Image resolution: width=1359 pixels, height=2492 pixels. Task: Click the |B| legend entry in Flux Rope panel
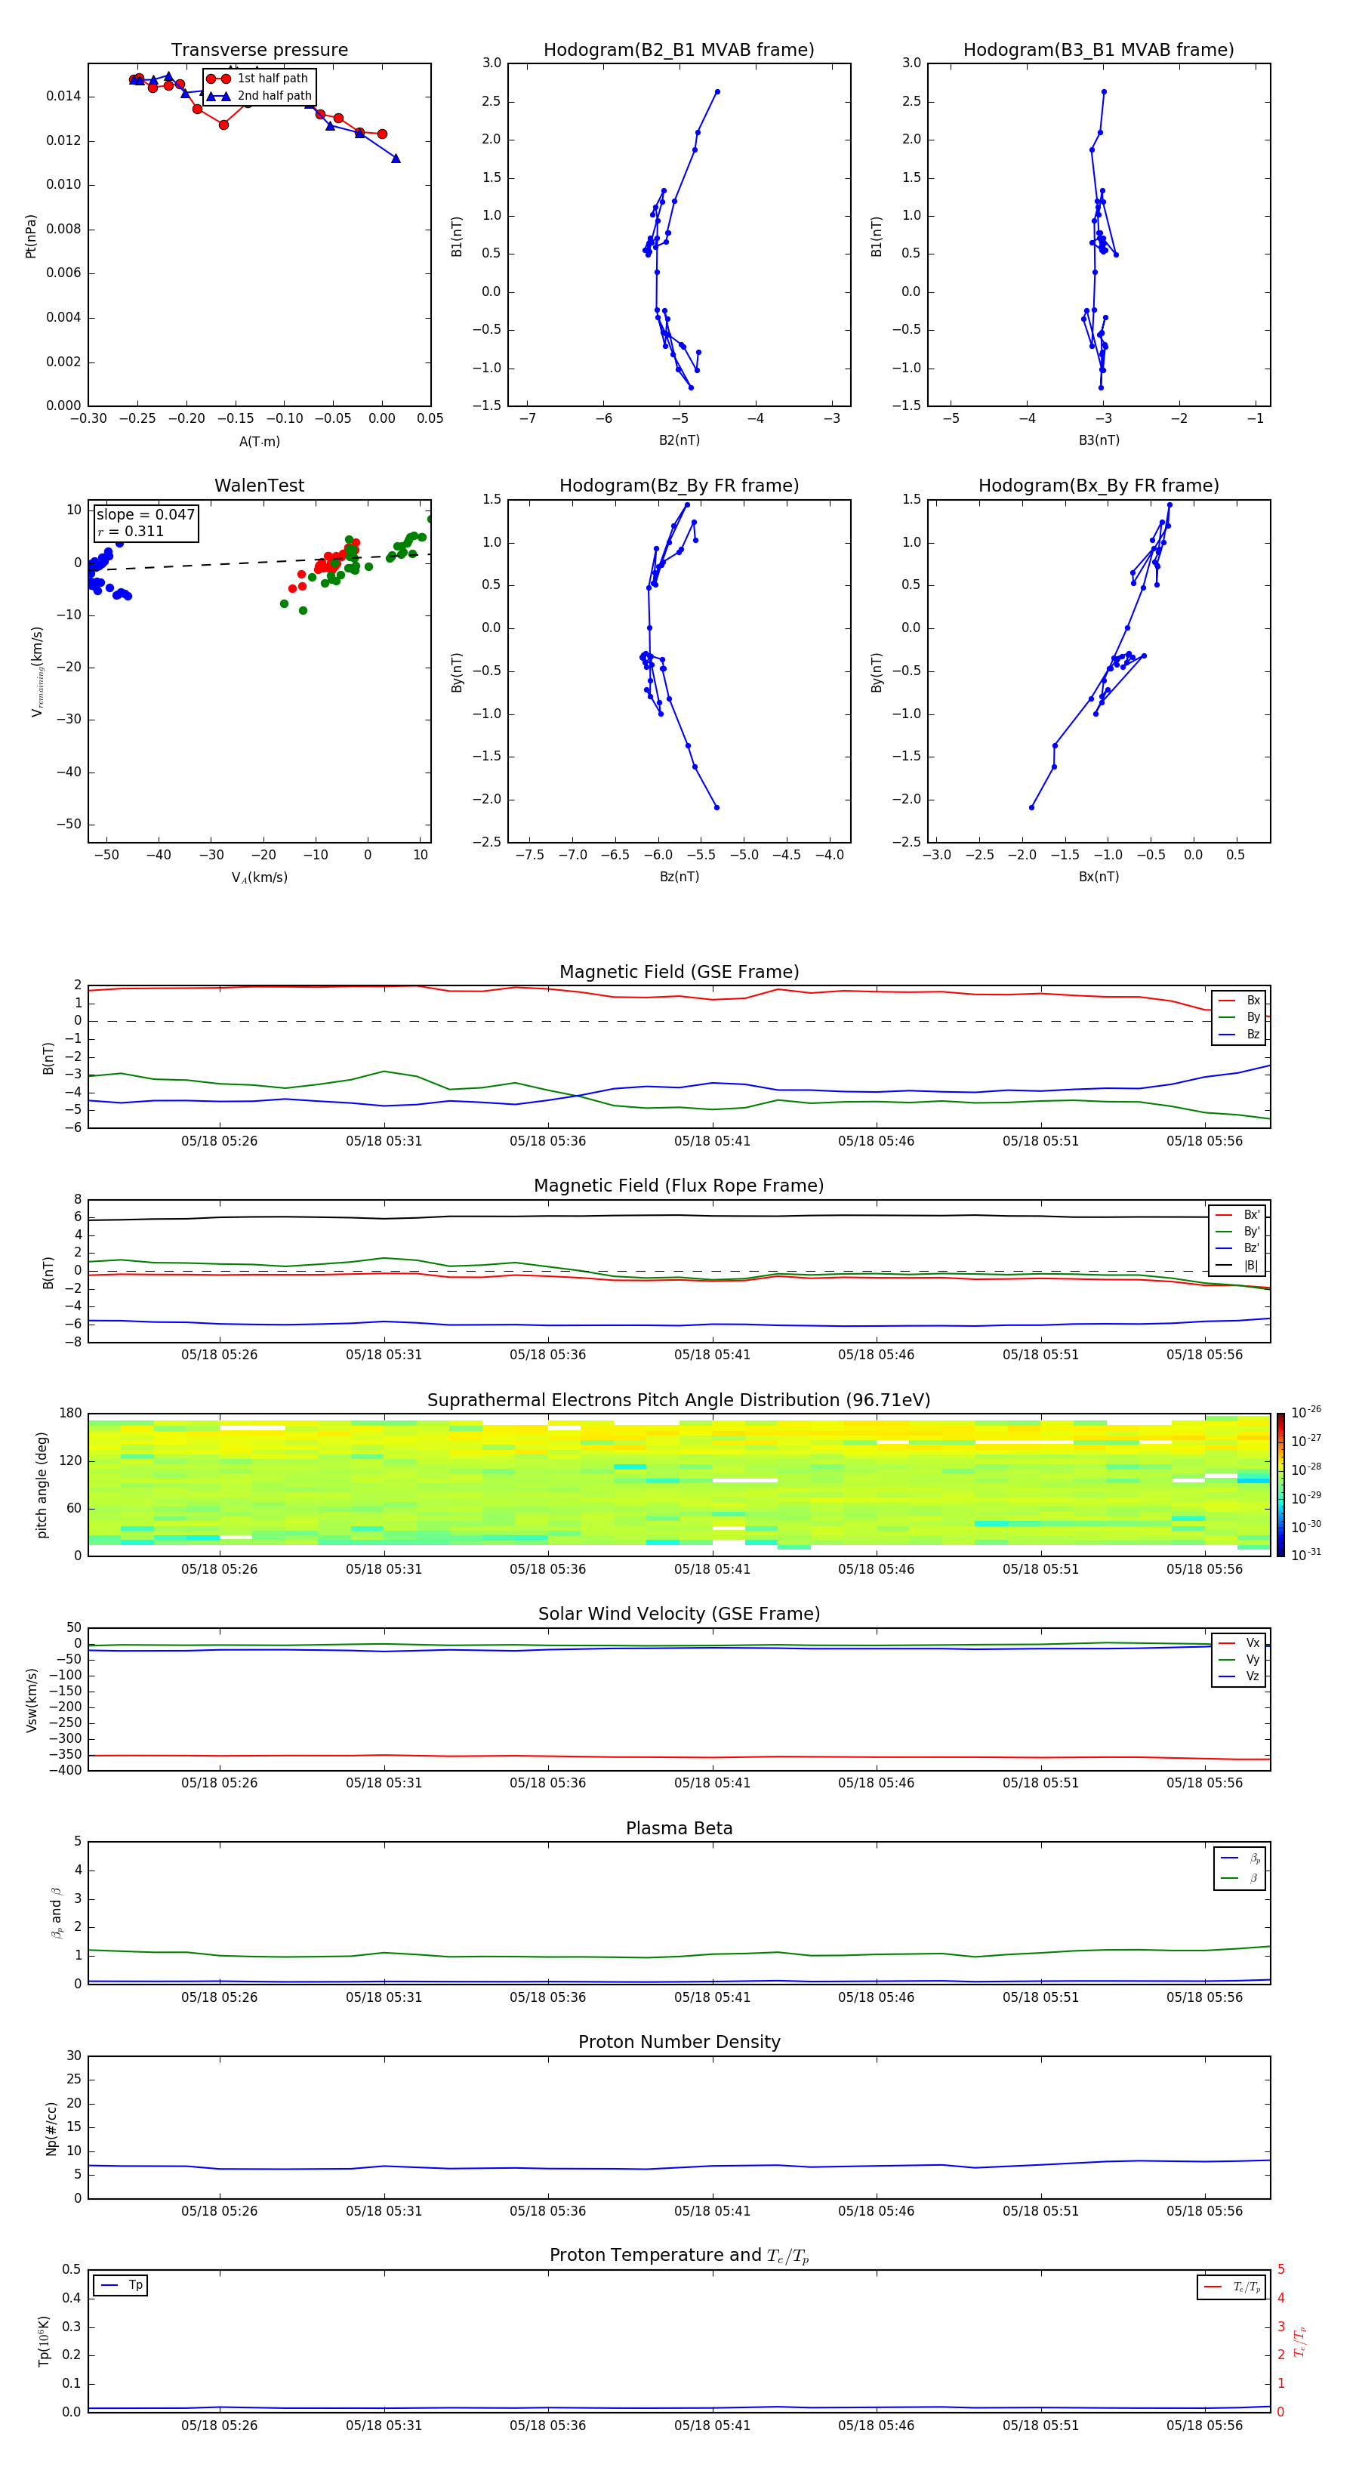(1237, 1266)
